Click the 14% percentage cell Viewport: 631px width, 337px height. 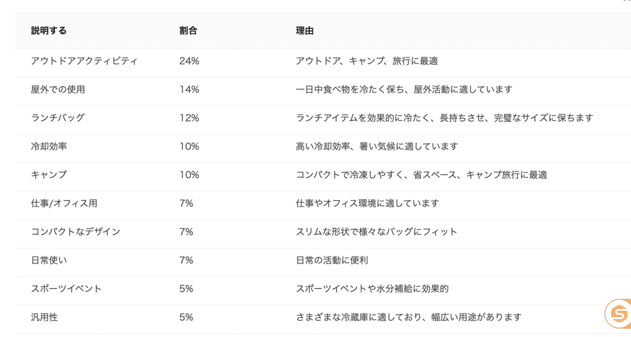click(x=189, y=89)
